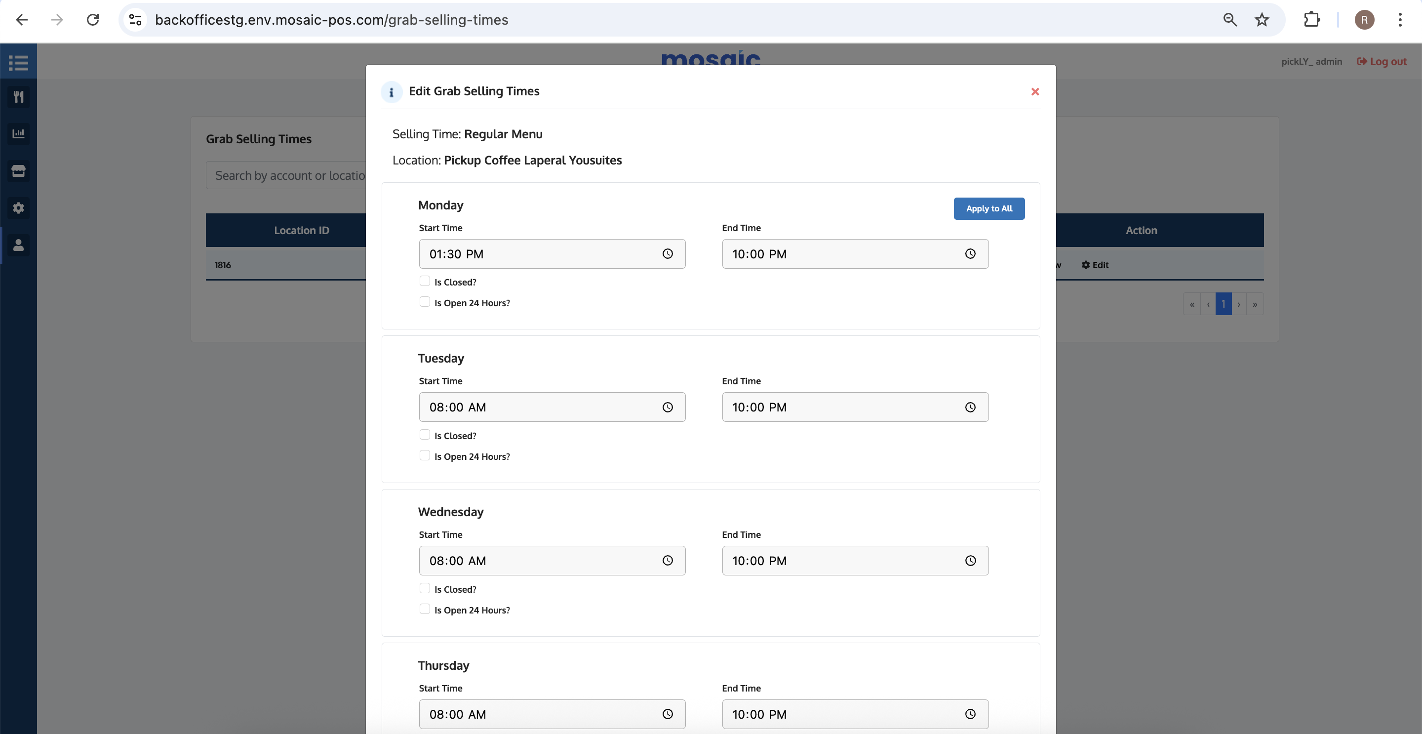Click the user profile sidebar icon

[18, 245]
